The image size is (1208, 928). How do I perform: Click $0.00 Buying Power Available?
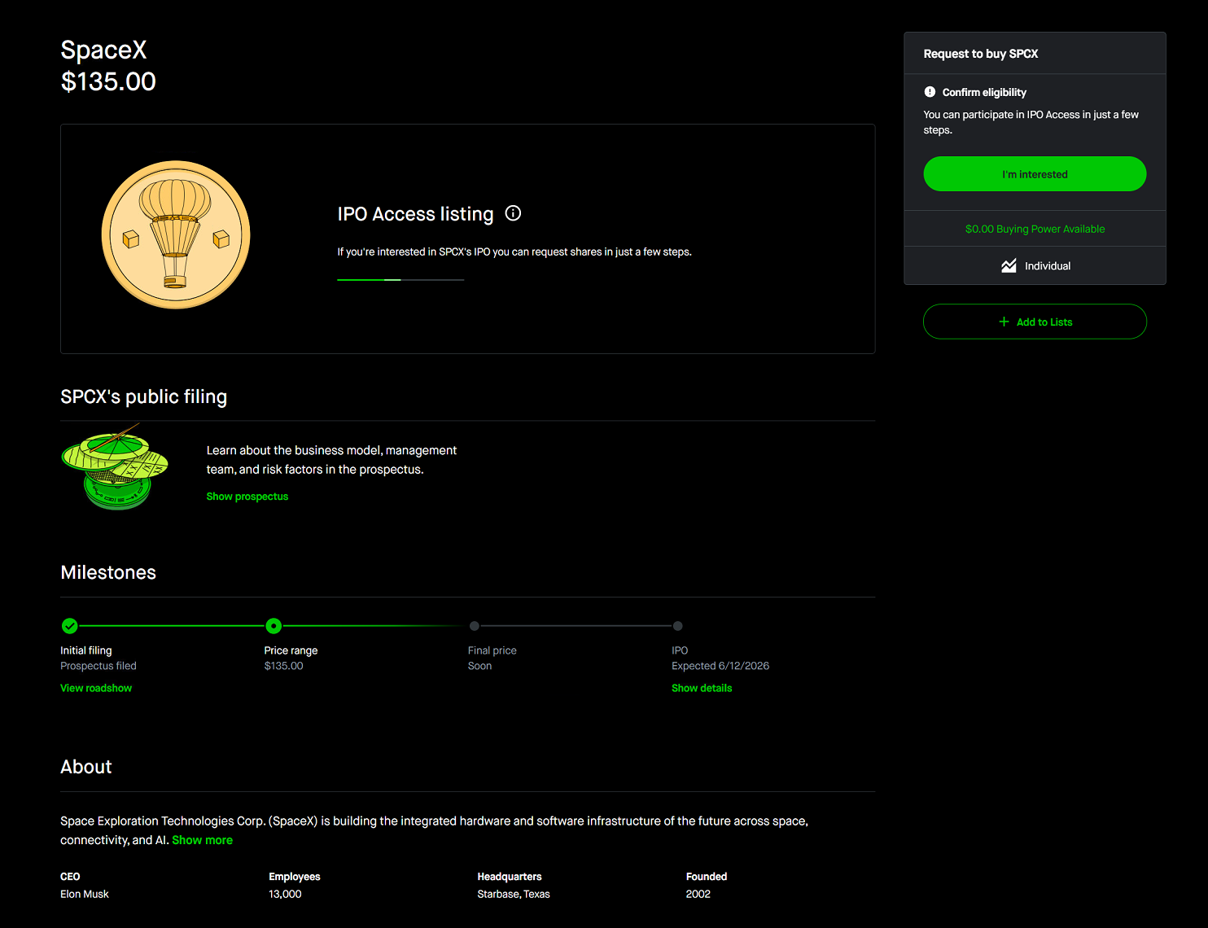1035,229
